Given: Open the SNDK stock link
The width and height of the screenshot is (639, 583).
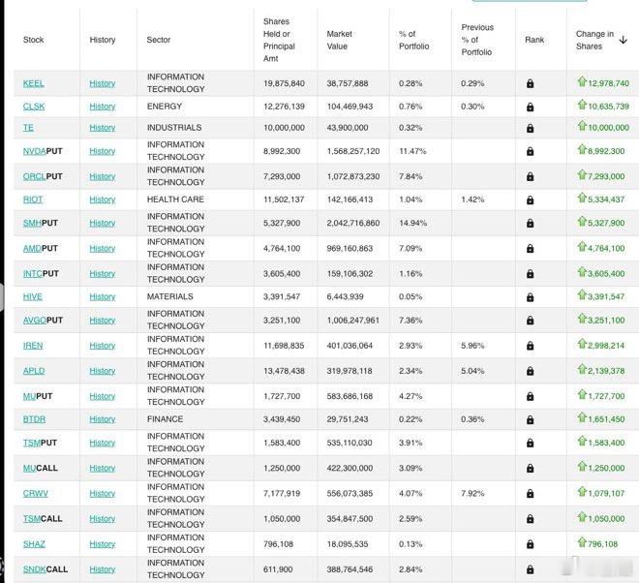Looking at the screenshot, I should tap(34, 569).
